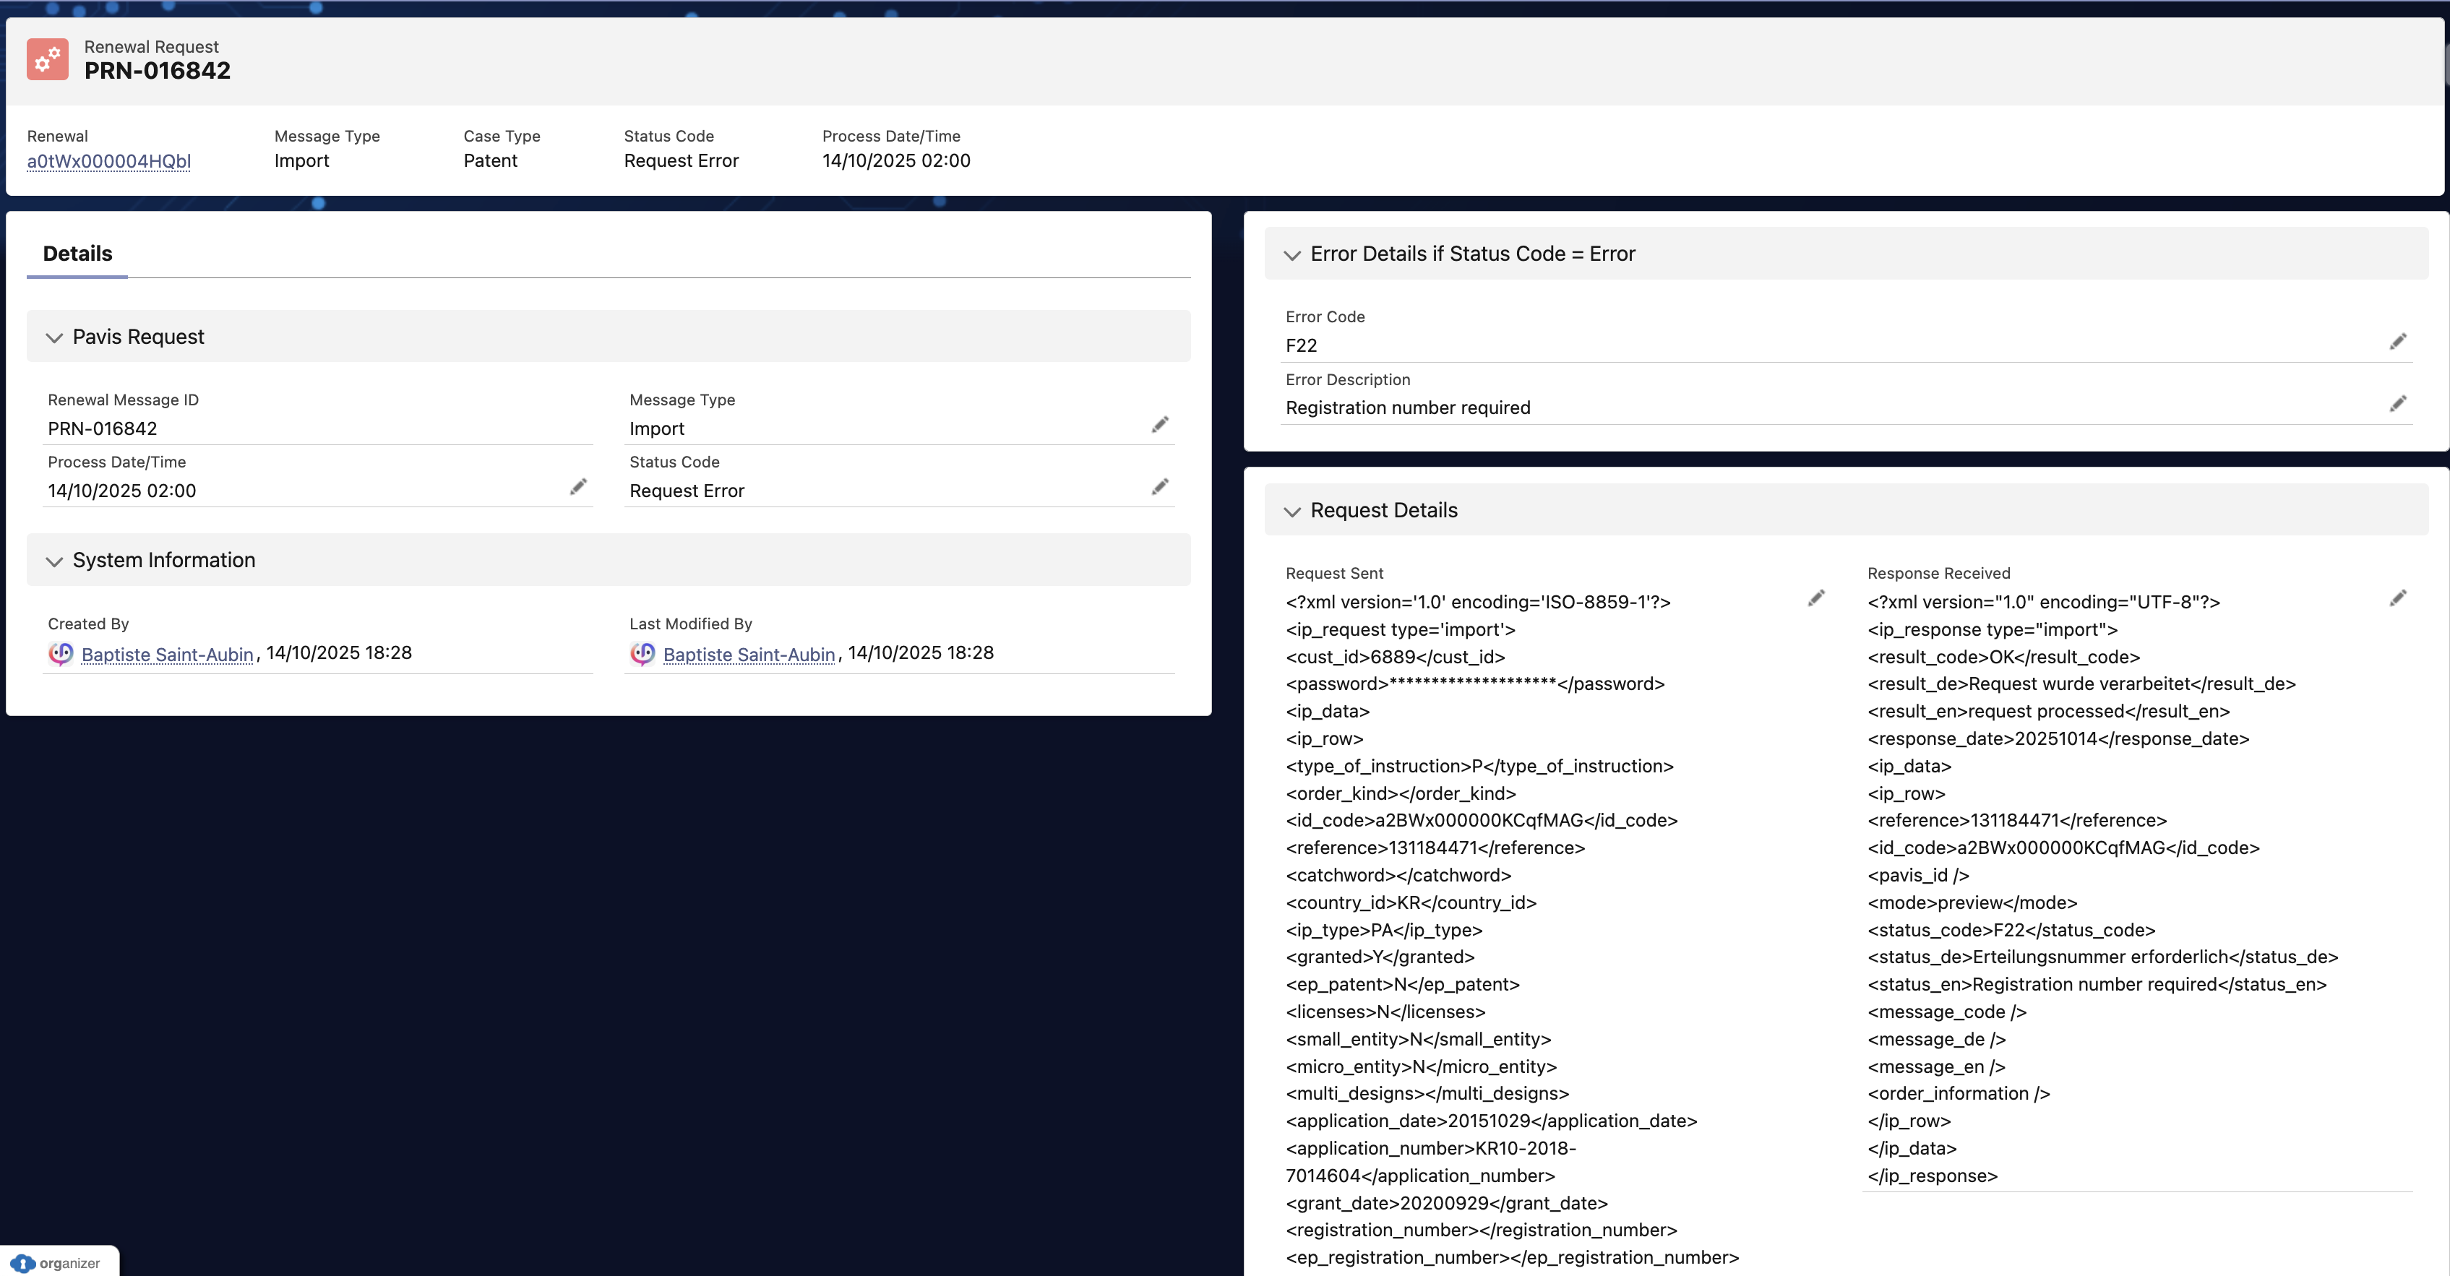Edit the Process Date/Time pencil icon
Image resolution: width=2450 pixels, height=1276 pixels.
click(578, 487)
